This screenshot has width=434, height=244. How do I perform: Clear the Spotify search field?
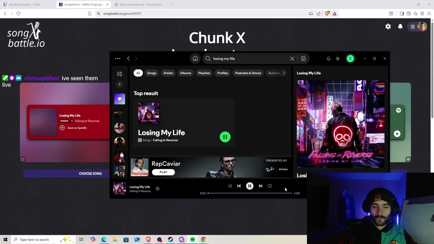coord(292,59)
